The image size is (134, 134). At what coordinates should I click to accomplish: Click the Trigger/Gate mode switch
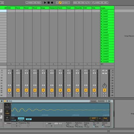click(21, 119)
